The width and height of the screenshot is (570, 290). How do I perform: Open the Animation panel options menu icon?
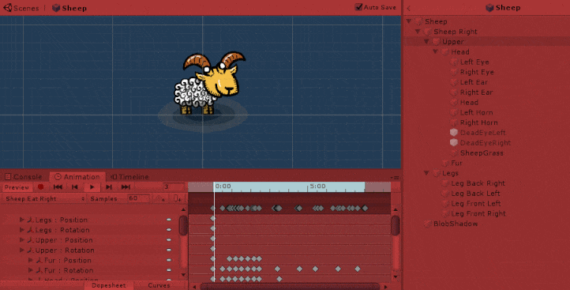click(x=396, y=178)
